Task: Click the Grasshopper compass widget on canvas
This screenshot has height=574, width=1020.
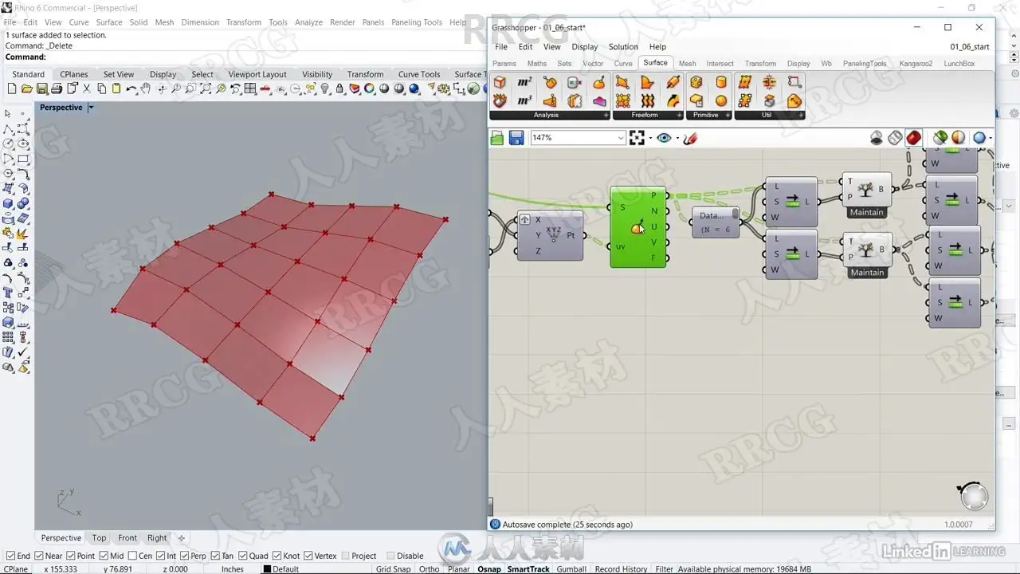Action: 973,495
